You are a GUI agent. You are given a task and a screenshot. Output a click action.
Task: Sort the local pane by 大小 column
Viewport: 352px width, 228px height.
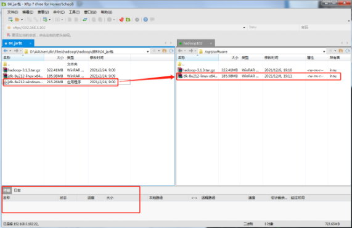click(x=55, y=58)
